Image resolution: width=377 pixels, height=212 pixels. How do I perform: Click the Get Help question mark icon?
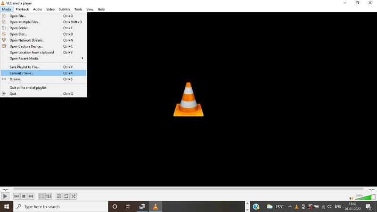[x=256, y=206]
